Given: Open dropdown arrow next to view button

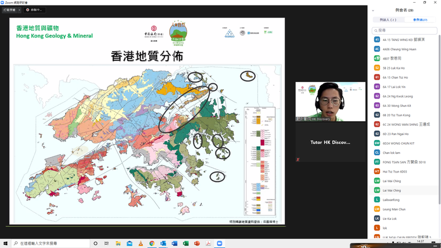Looking at the screenshot, I should pyautogui.click(x=19, y=10).
